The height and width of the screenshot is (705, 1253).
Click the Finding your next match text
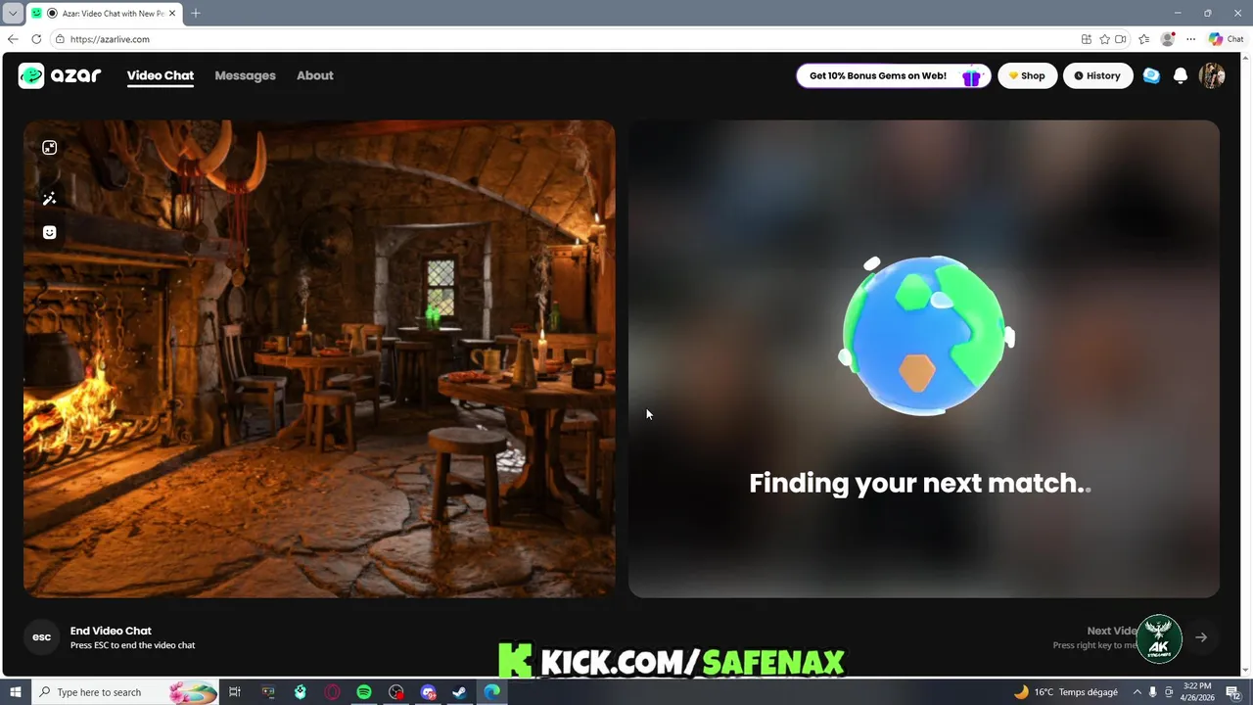pyautogui.click(x=920, y=483)
